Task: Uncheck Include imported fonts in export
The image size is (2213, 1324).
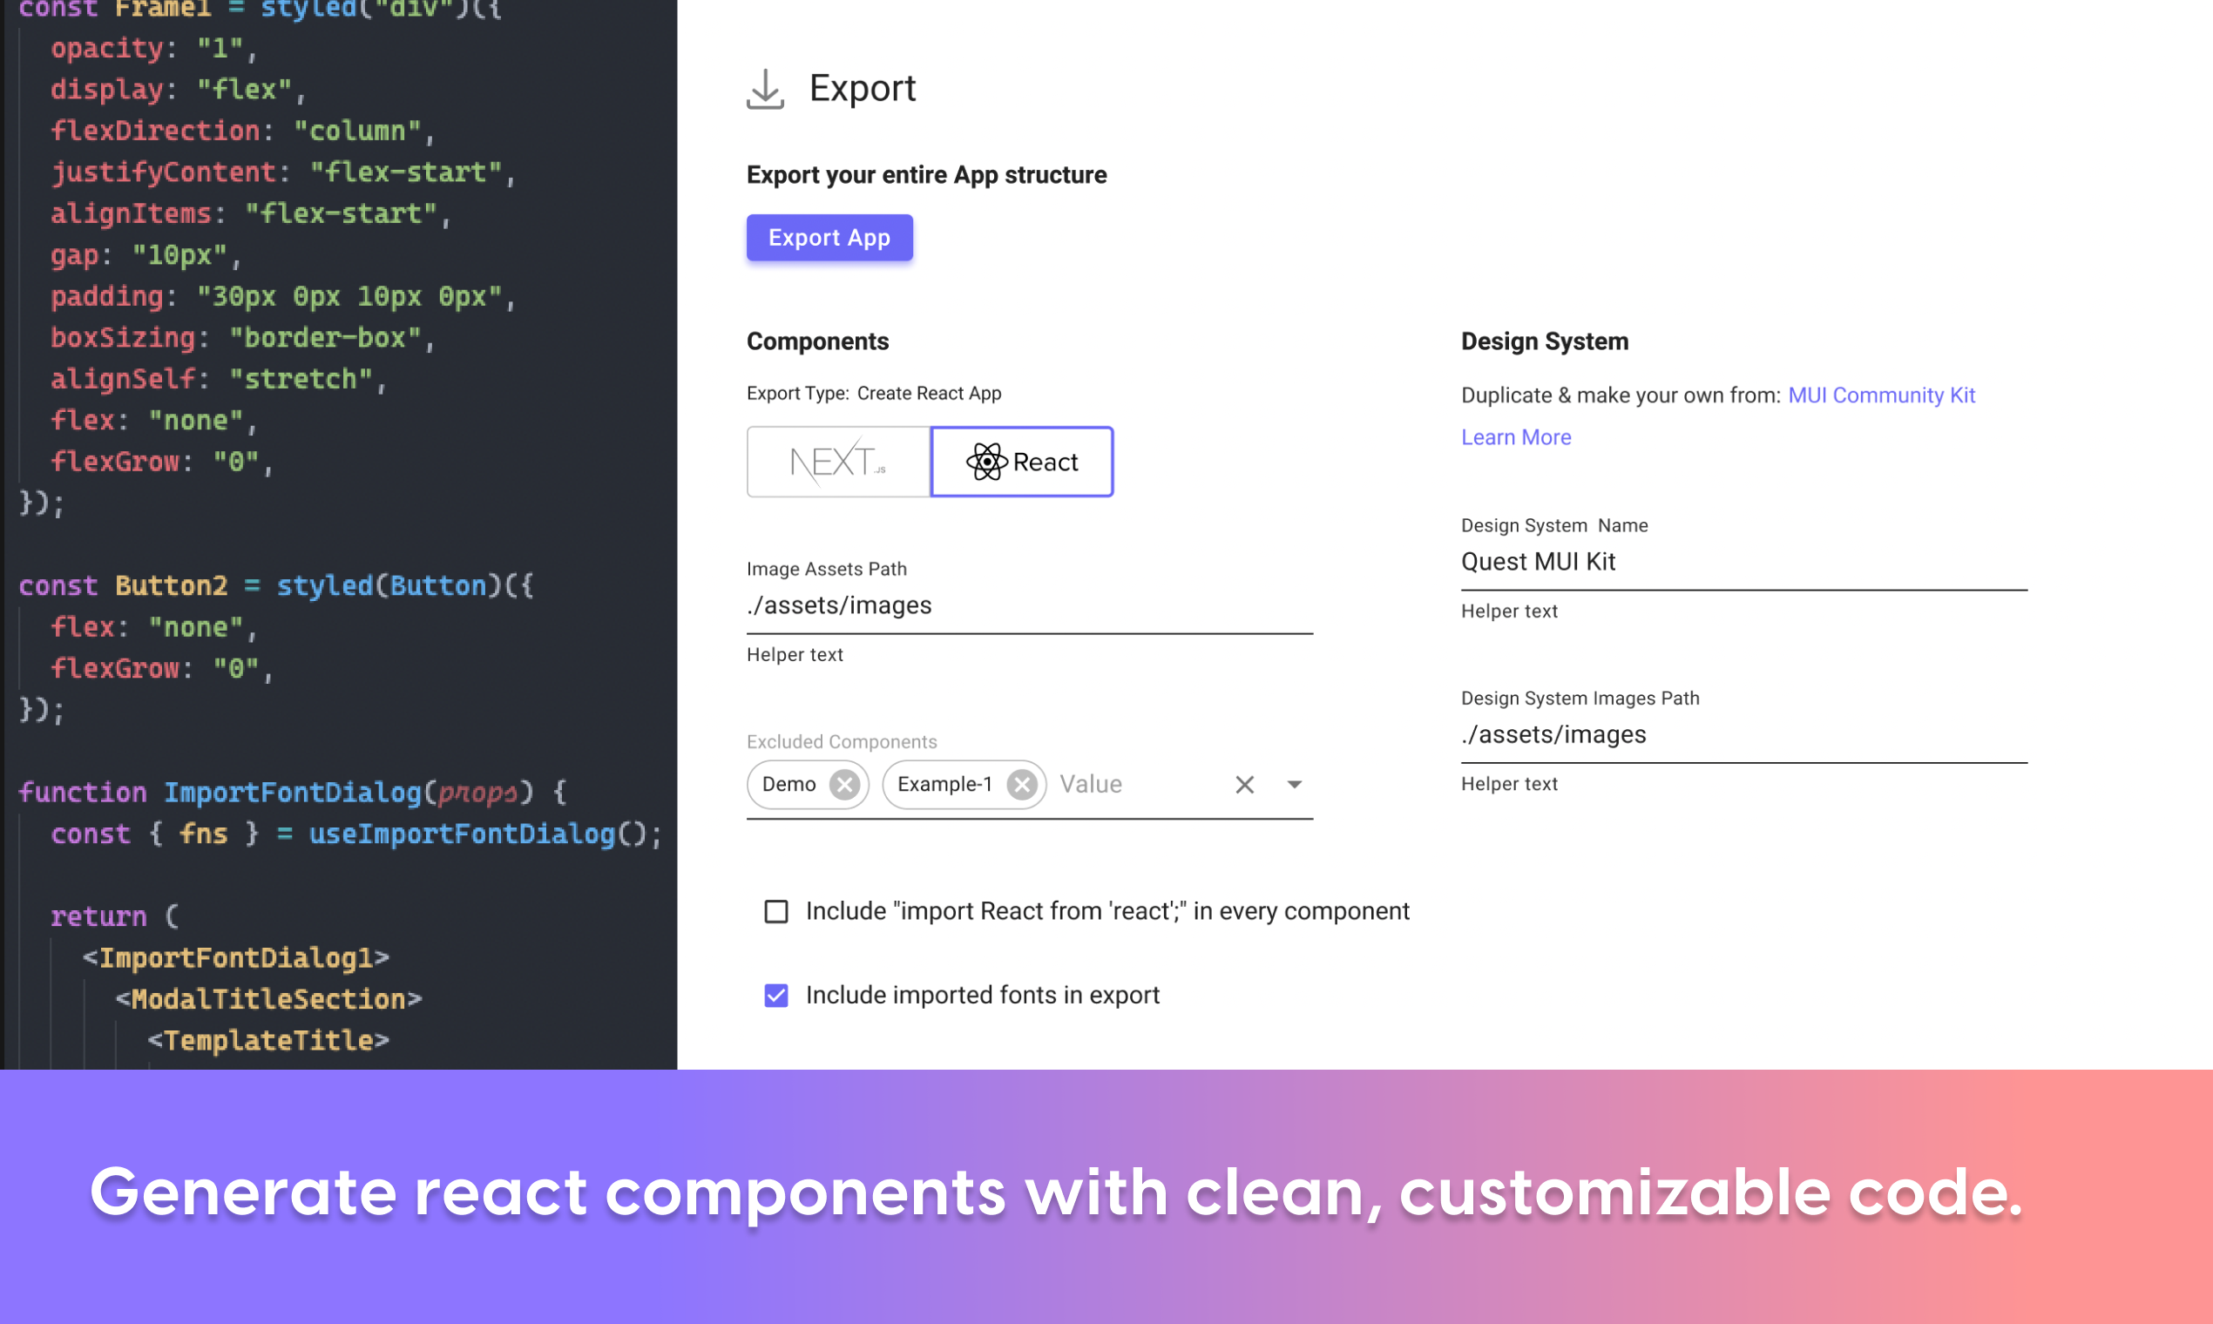Action: 776,995
